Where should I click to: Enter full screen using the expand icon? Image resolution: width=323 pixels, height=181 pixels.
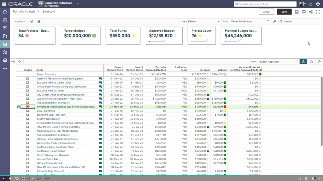click(x=318, y=12)
